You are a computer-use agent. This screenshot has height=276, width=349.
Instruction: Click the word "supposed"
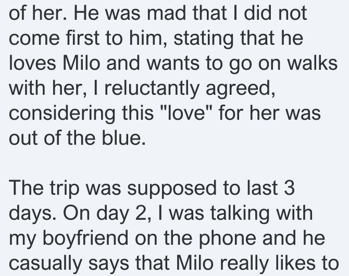point(171,189)
